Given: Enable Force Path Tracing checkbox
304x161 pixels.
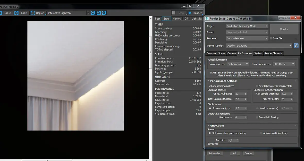Looking at the screenshot, I should pyautogui.click(x=257, y=117).
